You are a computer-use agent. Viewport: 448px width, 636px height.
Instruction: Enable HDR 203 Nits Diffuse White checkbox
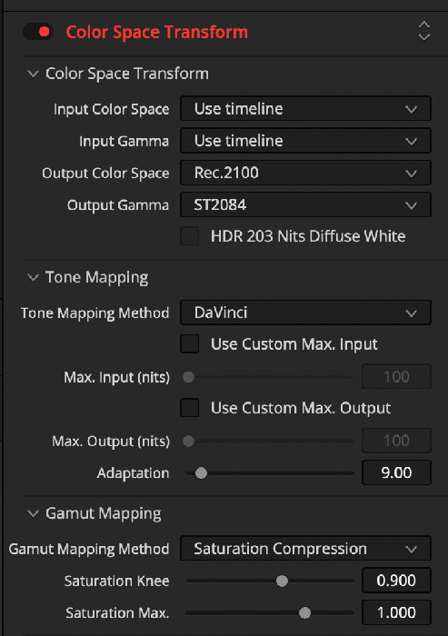pyautogui.click(x=190, y=236)
